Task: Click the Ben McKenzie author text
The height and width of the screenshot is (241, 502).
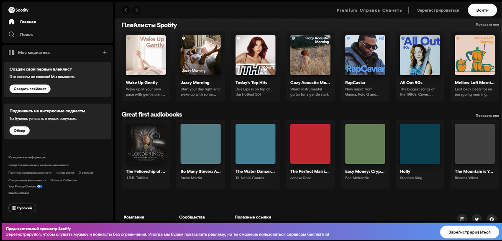Action: pyautogui.click(x=358, y=178)
